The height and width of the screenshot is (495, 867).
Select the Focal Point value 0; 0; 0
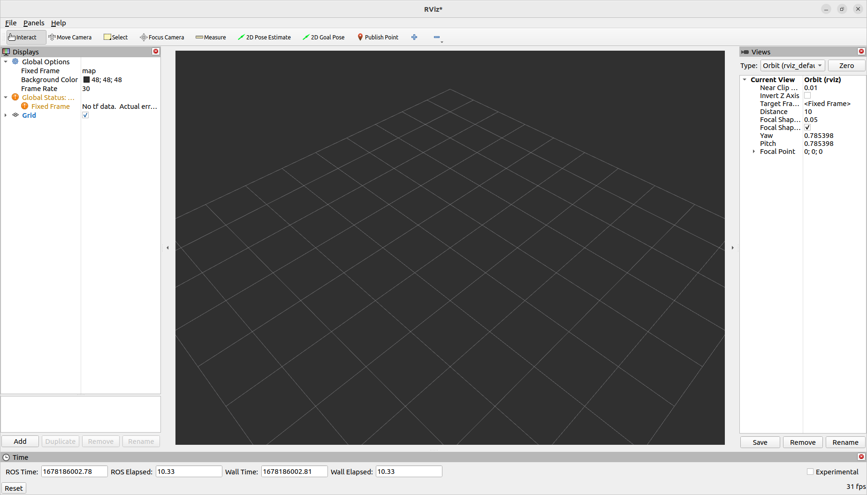click(813, 152)
